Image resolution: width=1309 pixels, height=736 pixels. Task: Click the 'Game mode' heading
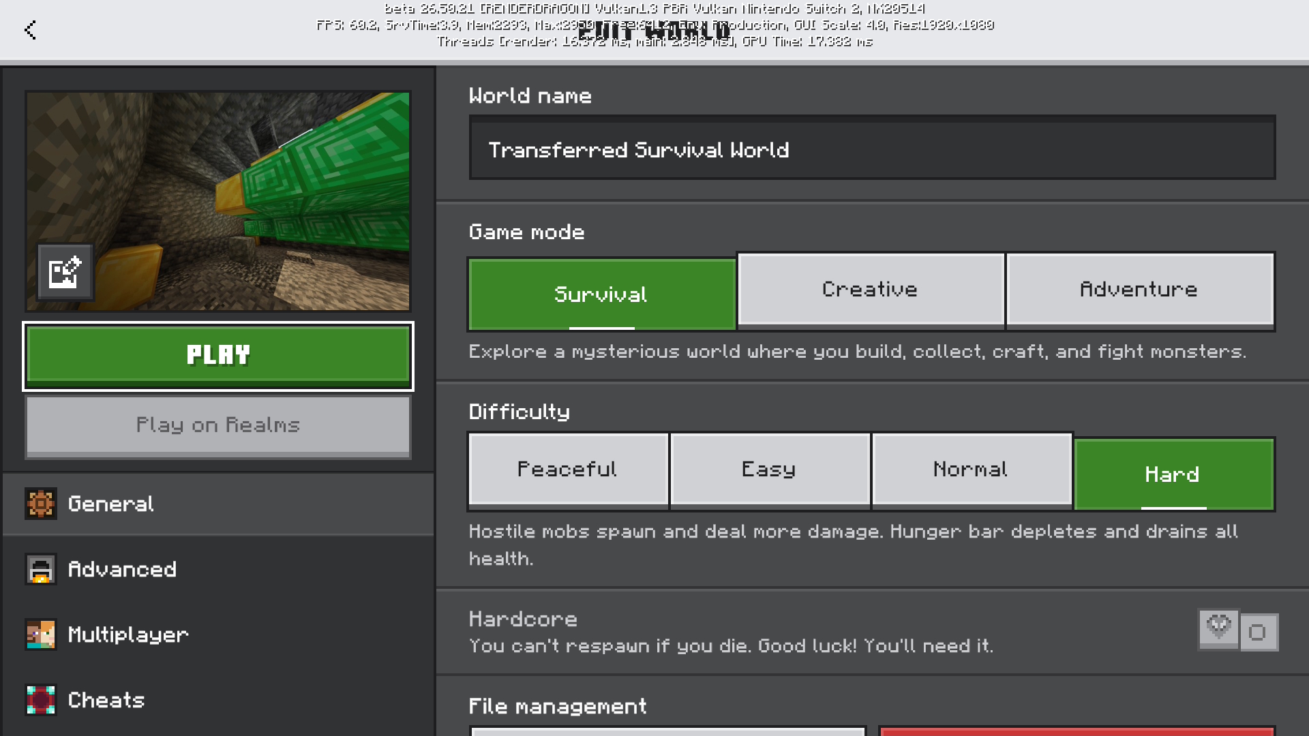526,232
